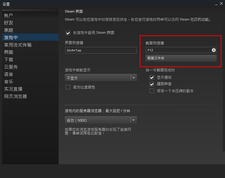The height and width of the screenshot is (178, 225).
Task: Open the 帐户 settings category
Action: 30,15
